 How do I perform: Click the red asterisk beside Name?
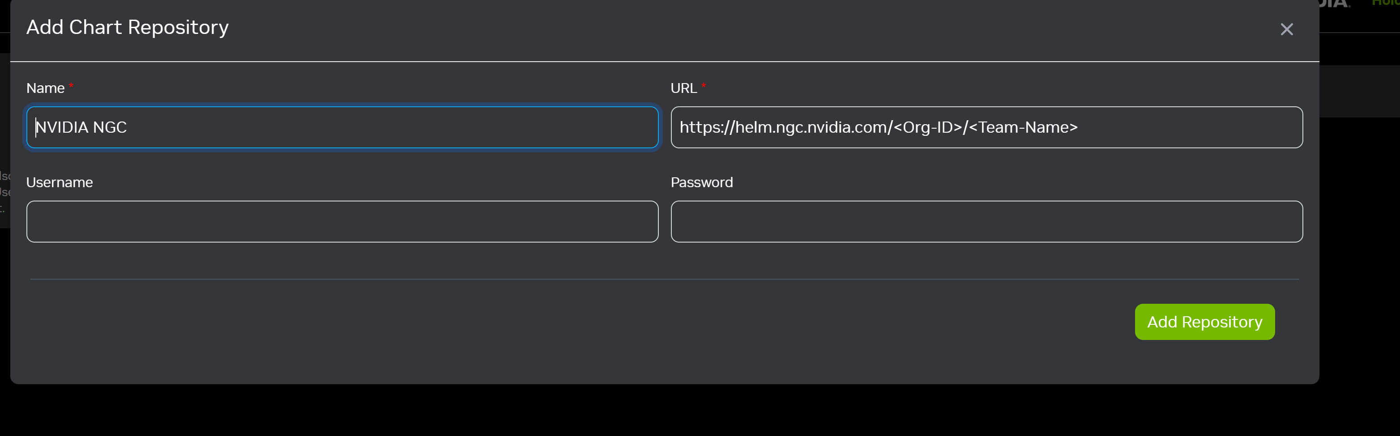(x=71, y=85)
